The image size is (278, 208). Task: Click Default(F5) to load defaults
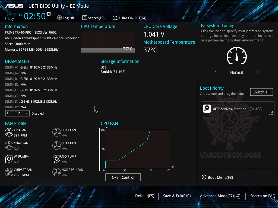coord(145,196)
